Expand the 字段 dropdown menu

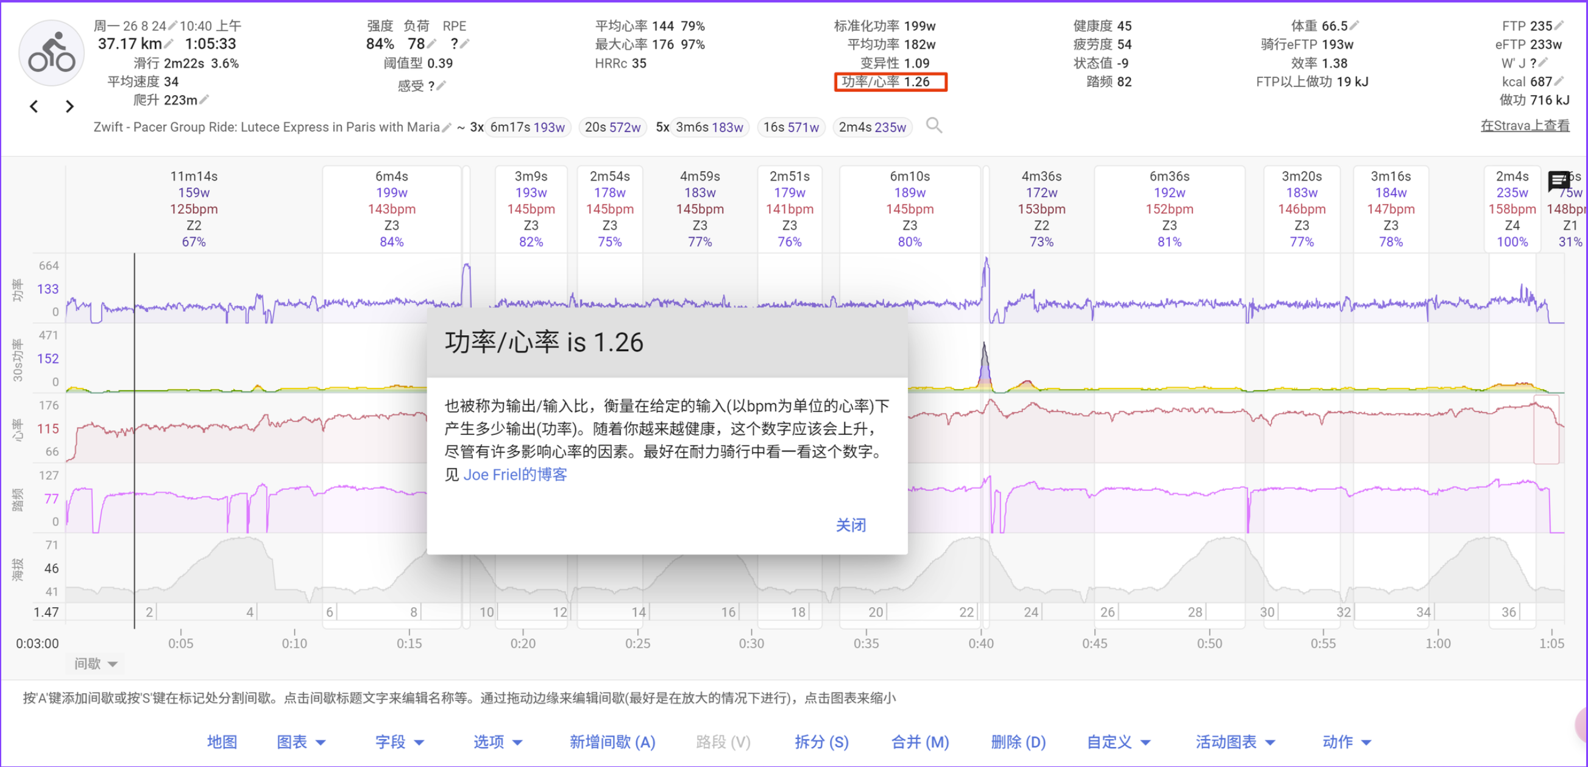399,742
